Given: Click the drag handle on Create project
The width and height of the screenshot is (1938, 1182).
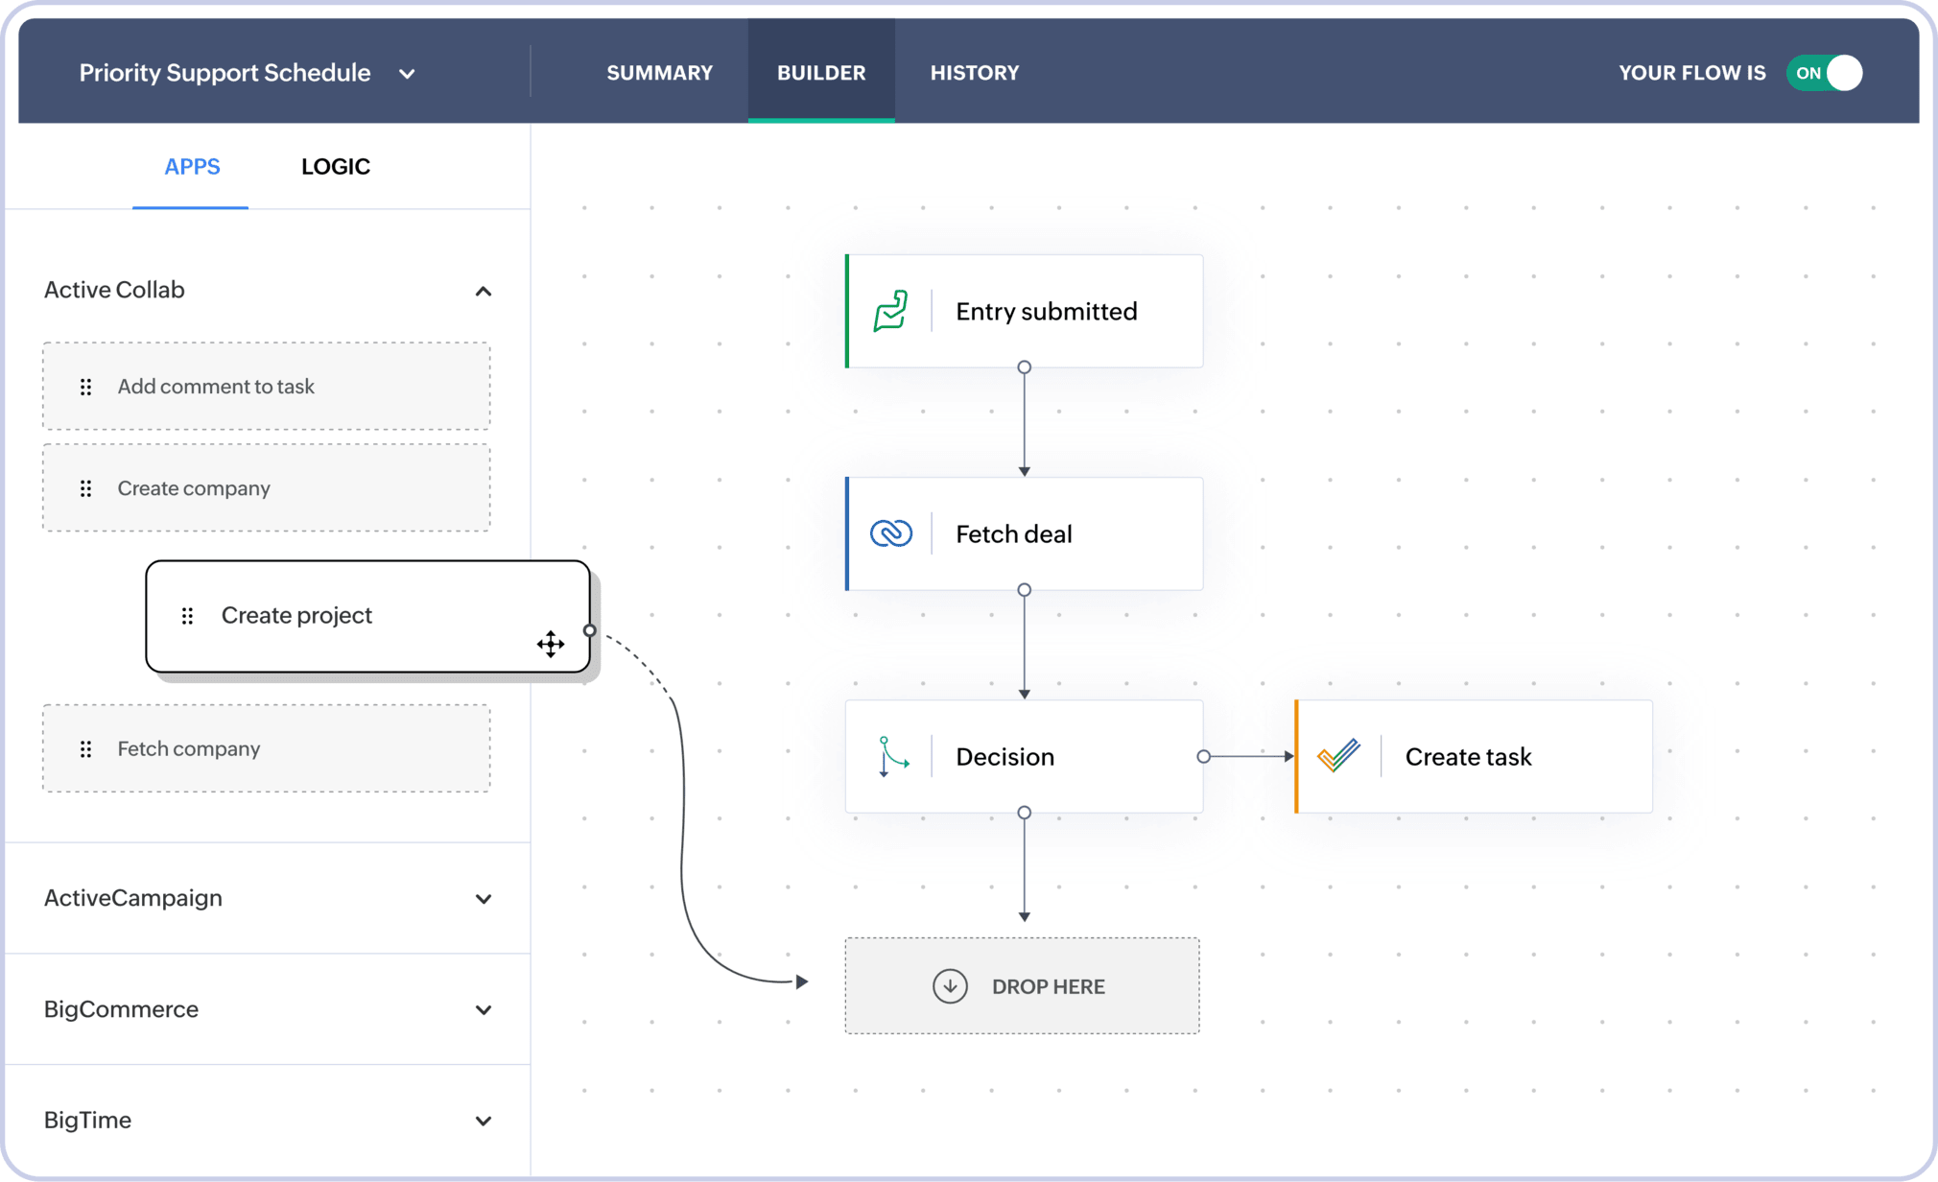Looking at the screenshot, I should pos(188,615).
